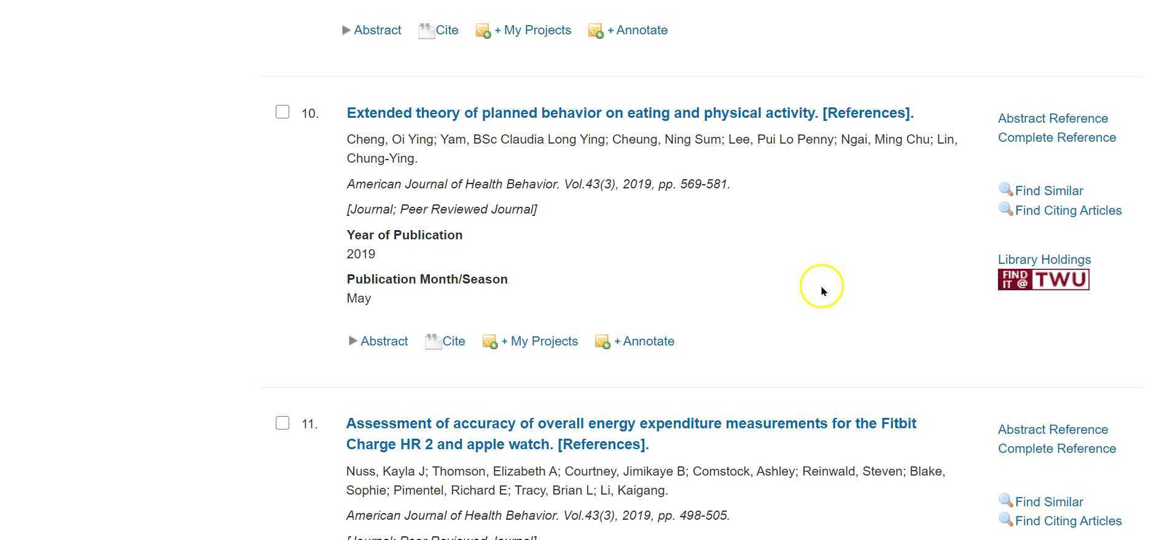1162x540 pixels.
Task: Click Abstract Reference for result 10
Action: [1053, 118]
